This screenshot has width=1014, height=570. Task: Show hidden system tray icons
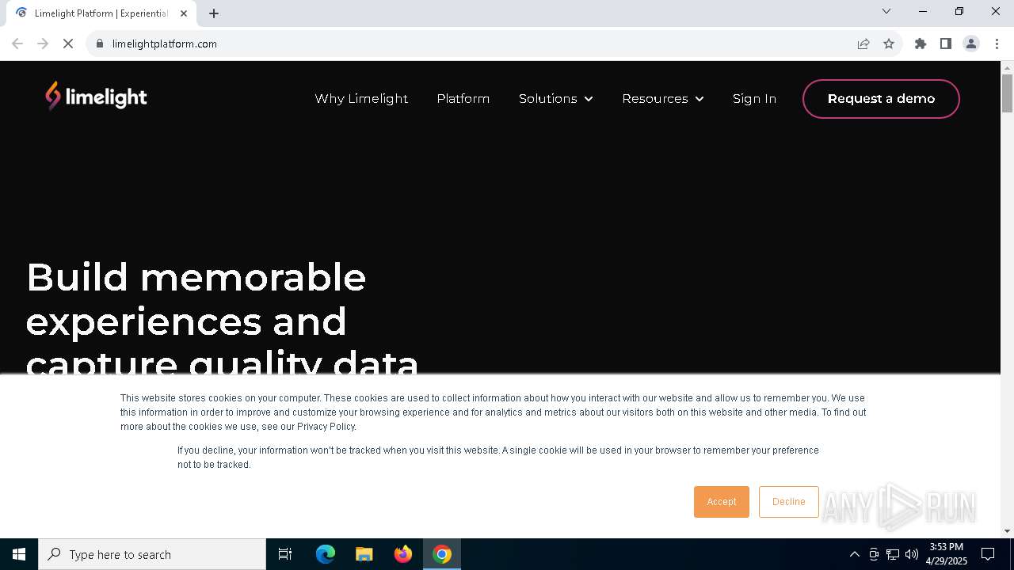point(854,554)
